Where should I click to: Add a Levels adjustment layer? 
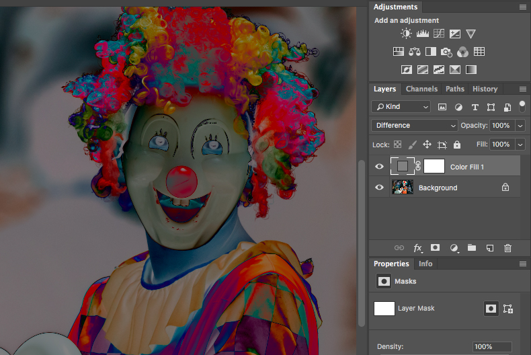[423, 34]
